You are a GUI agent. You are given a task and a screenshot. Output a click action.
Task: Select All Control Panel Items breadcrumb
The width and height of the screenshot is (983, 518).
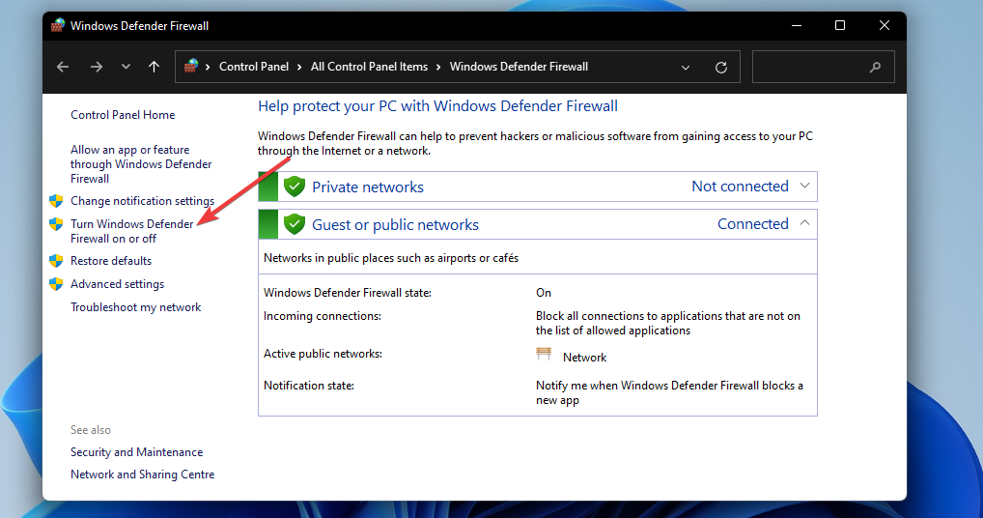(369, 67)
